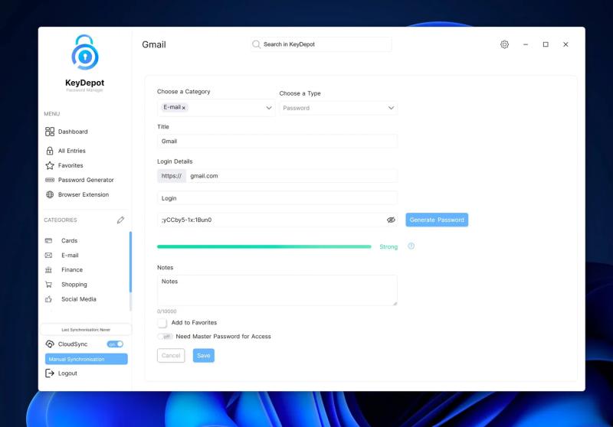This screenshot has height=427, width=613.
Task: Cancel editing the entry
Action: 171,356
